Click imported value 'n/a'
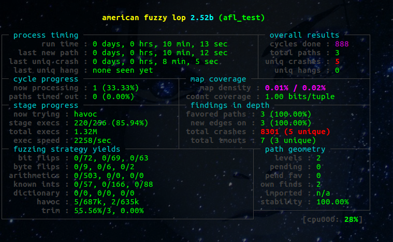This screenshot has height=242, width=393. [323, 193]
